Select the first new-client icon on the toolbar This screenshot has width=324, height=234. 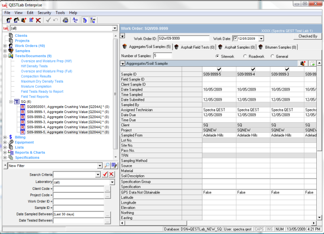click(x=8, y=20)
